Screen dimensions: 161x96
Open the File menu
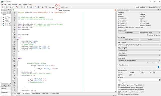[2, 4]
